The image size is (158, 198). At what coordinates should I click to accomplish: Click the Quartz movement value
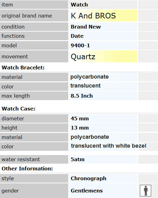pyautogui.click(x=83, y=56)
